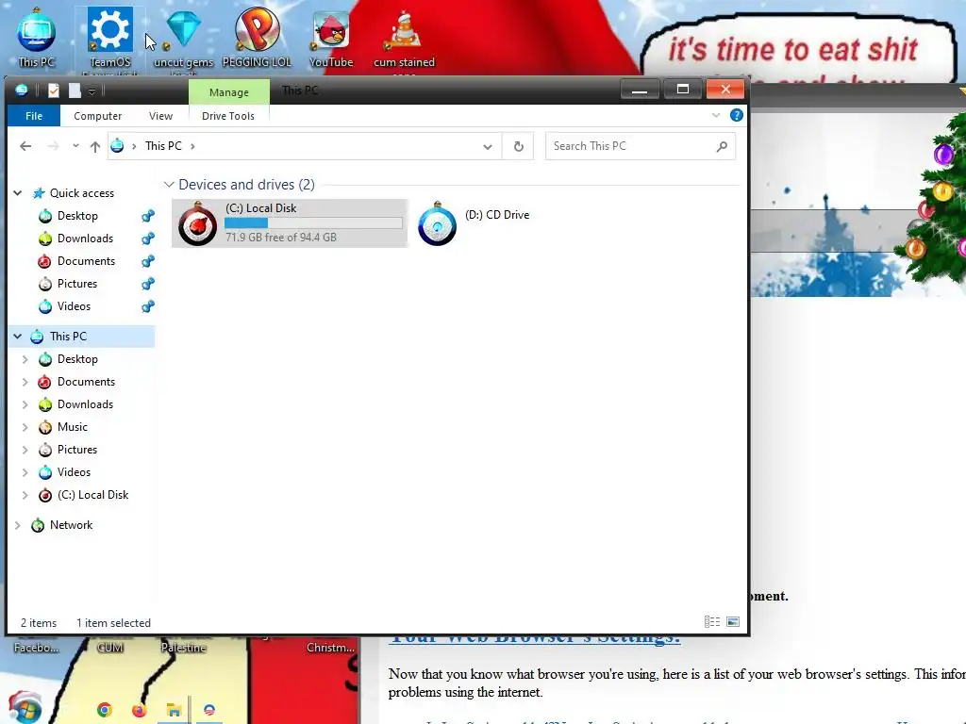This screenshot has width=966, height=724.
Task: Click the search magnifier icon
Action: pos(722,146)
